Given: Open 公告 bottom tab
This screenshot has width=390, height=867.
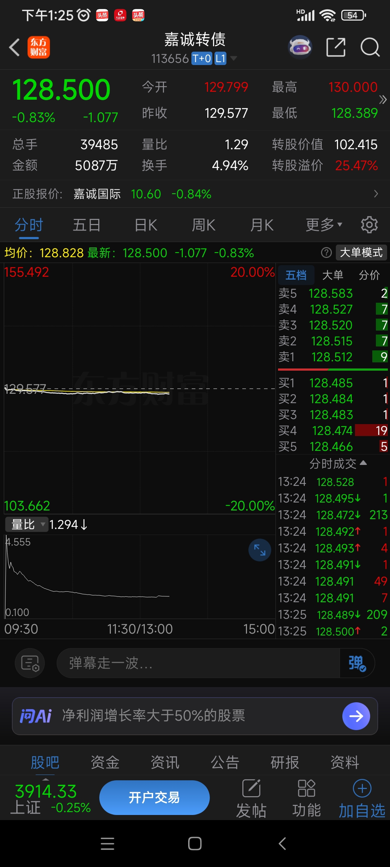Looking at the screenshot, I should coord(225,762).
